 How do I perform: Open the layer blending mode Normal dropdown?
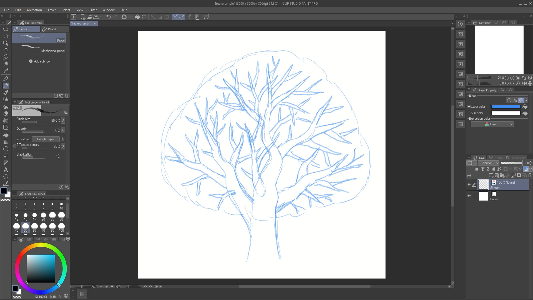[489, 163]
